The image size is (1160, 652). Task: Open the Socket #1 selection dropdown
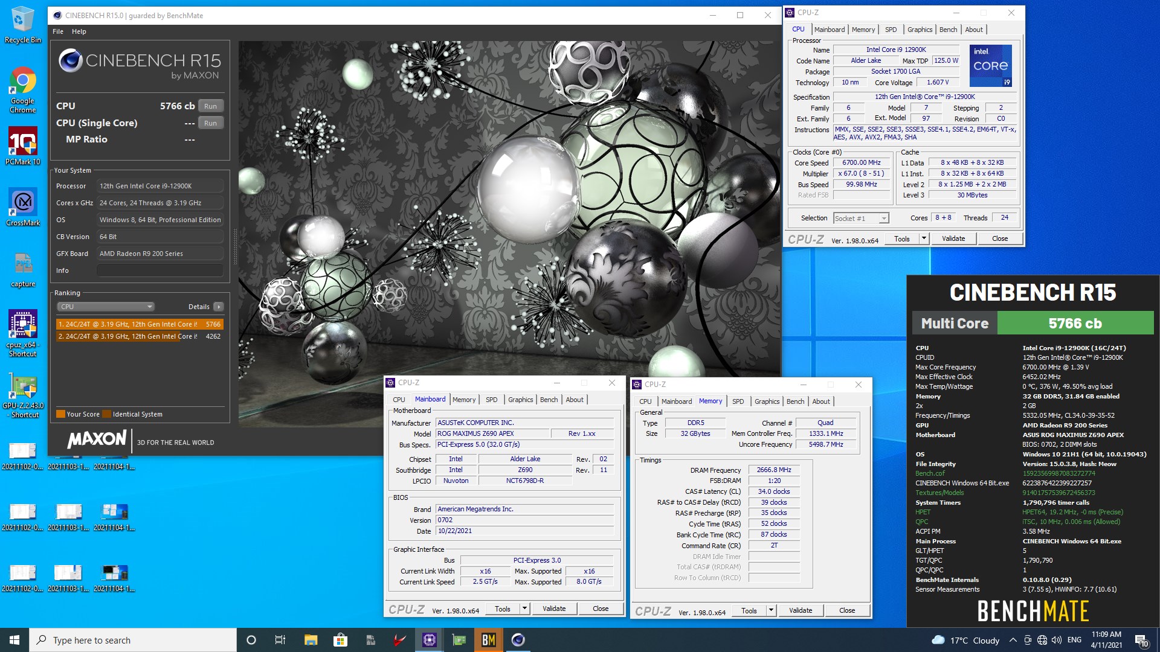pyautogui.click(x=860, y=219)
